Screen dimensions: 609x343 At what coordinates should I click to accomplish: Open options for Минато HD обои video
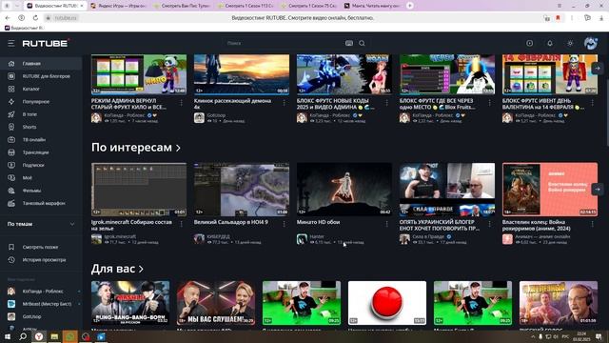pos(386,224)
